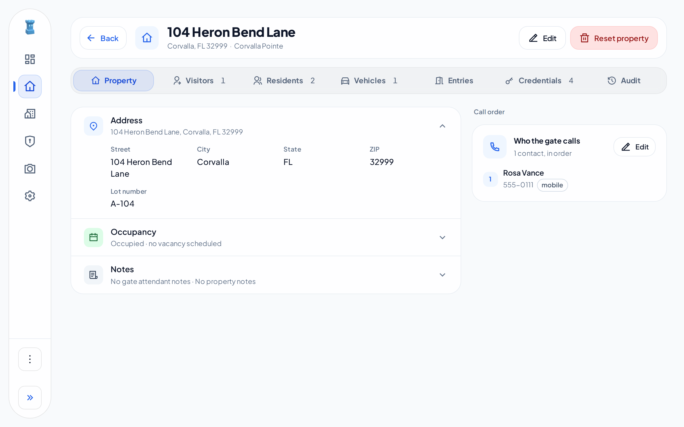Open the dashboard grid icon in sidebar
Screen dimensions: 684x427
(x=30, y=59)
